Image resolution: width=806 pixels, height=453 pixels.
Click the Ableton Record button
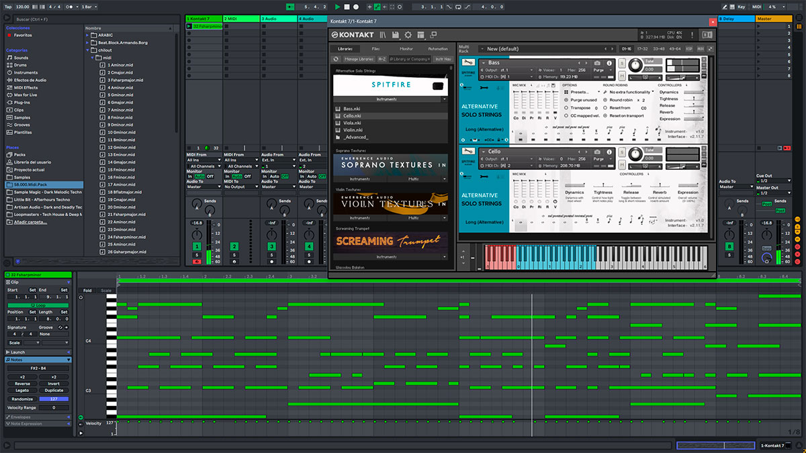(356, 7)
